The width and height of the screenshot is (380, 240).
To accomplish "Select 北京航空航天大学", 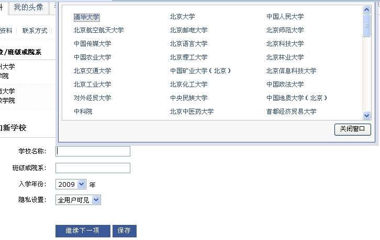I will click(98, 30).
